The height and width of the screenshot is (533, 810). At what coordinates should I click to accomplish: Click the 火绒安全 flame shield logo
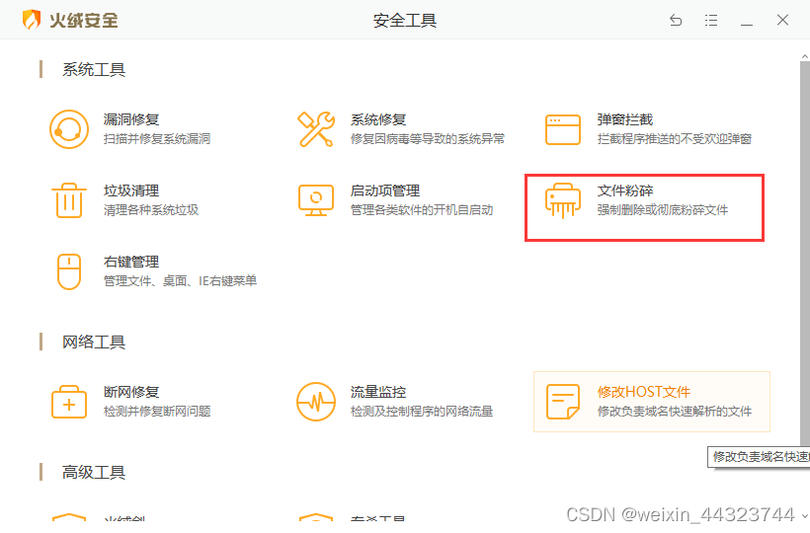coord(32,20)
